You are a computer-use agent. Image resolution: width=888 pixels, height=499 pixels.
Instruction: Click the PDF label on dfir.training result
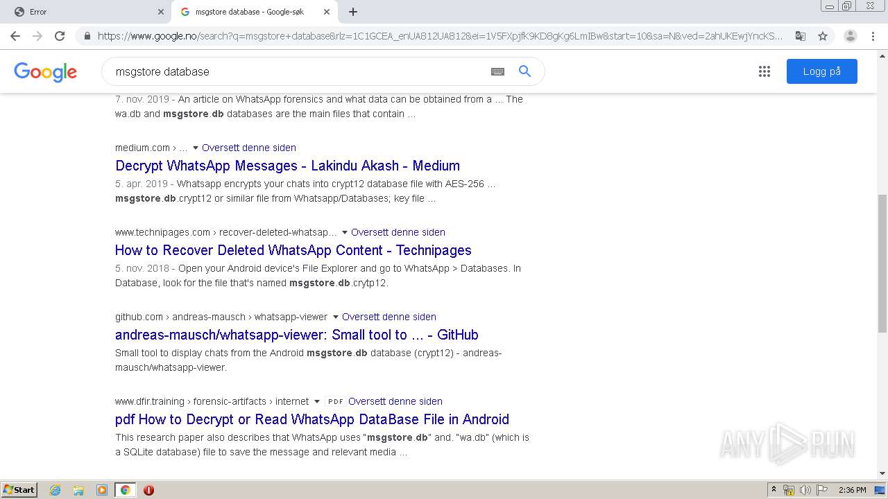point(335,401)
